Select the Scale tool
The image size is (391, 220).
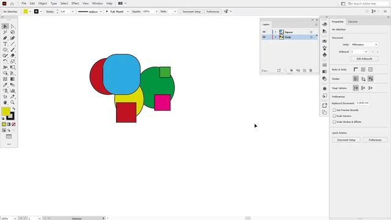click(x=12, y=61)
